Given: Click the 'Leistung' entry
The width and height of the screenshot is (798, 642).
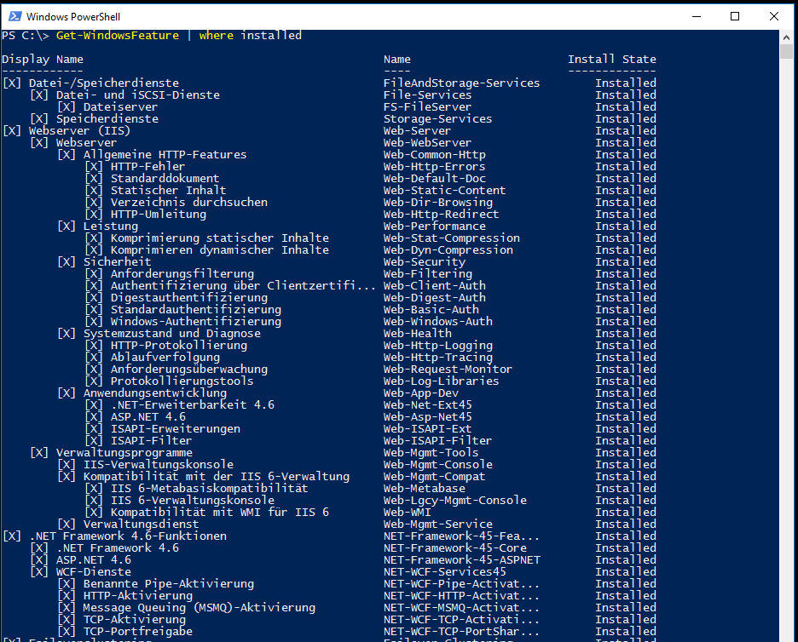Looking at the screenshot, I should click(x=111, y=226).
